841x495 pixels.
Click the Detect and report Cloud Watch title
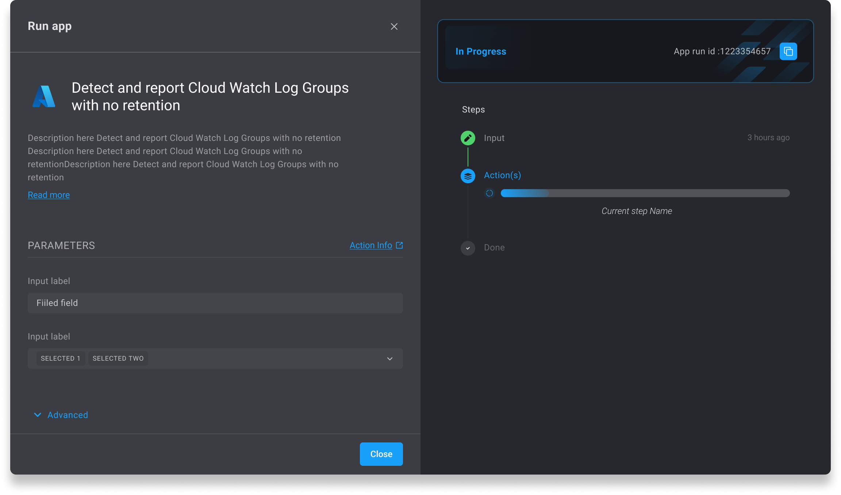[x=210, y=97]
